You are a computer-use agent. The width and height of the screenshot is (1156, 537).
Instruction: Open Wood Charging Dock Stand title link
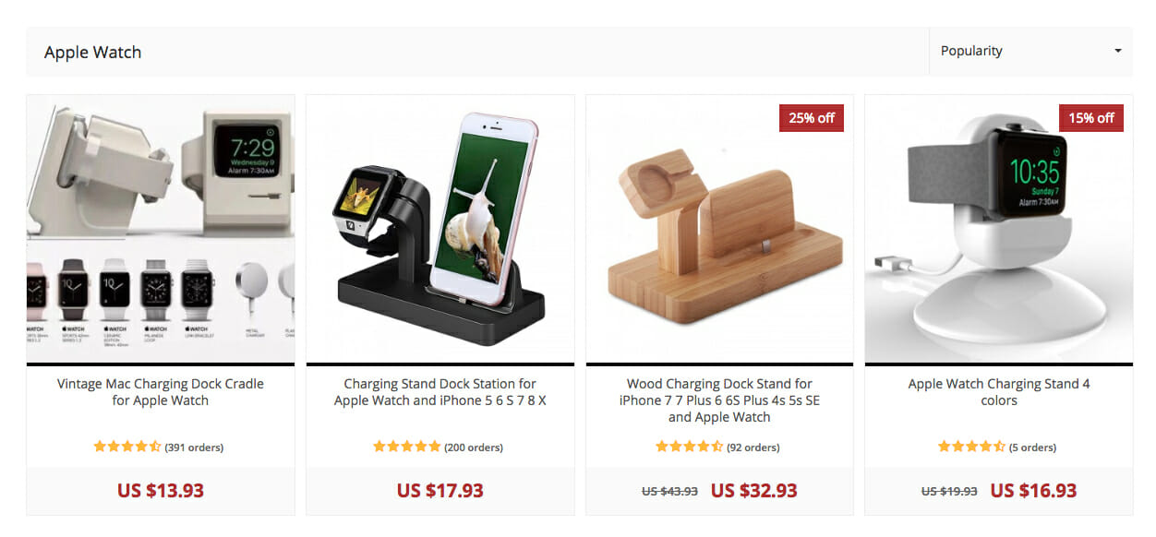click(719, 400)
